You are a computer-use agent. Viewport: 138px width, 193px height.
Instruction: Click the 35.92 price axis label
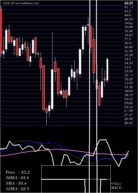click(x=129, y=51)
